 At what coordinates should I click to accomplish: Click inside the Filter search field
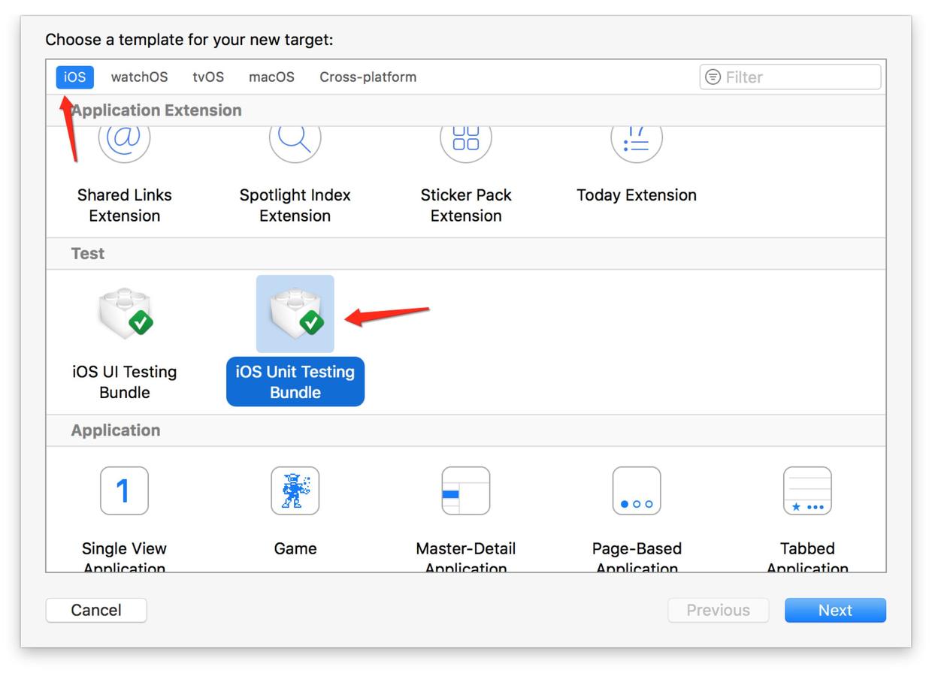(x=797, y=77)
